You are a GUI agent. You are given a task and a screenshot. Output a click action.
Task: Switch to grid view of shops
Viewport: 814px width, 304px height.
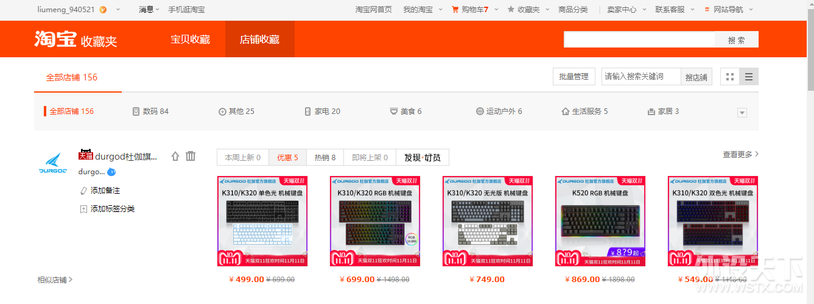coord(730,77)
